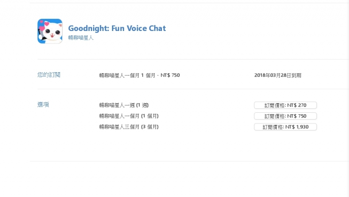Click the Goodnight cat app icon

50,31
